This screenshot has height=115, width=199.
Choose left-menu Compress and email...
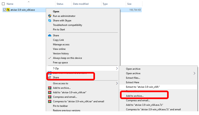[x=65, y=97]
